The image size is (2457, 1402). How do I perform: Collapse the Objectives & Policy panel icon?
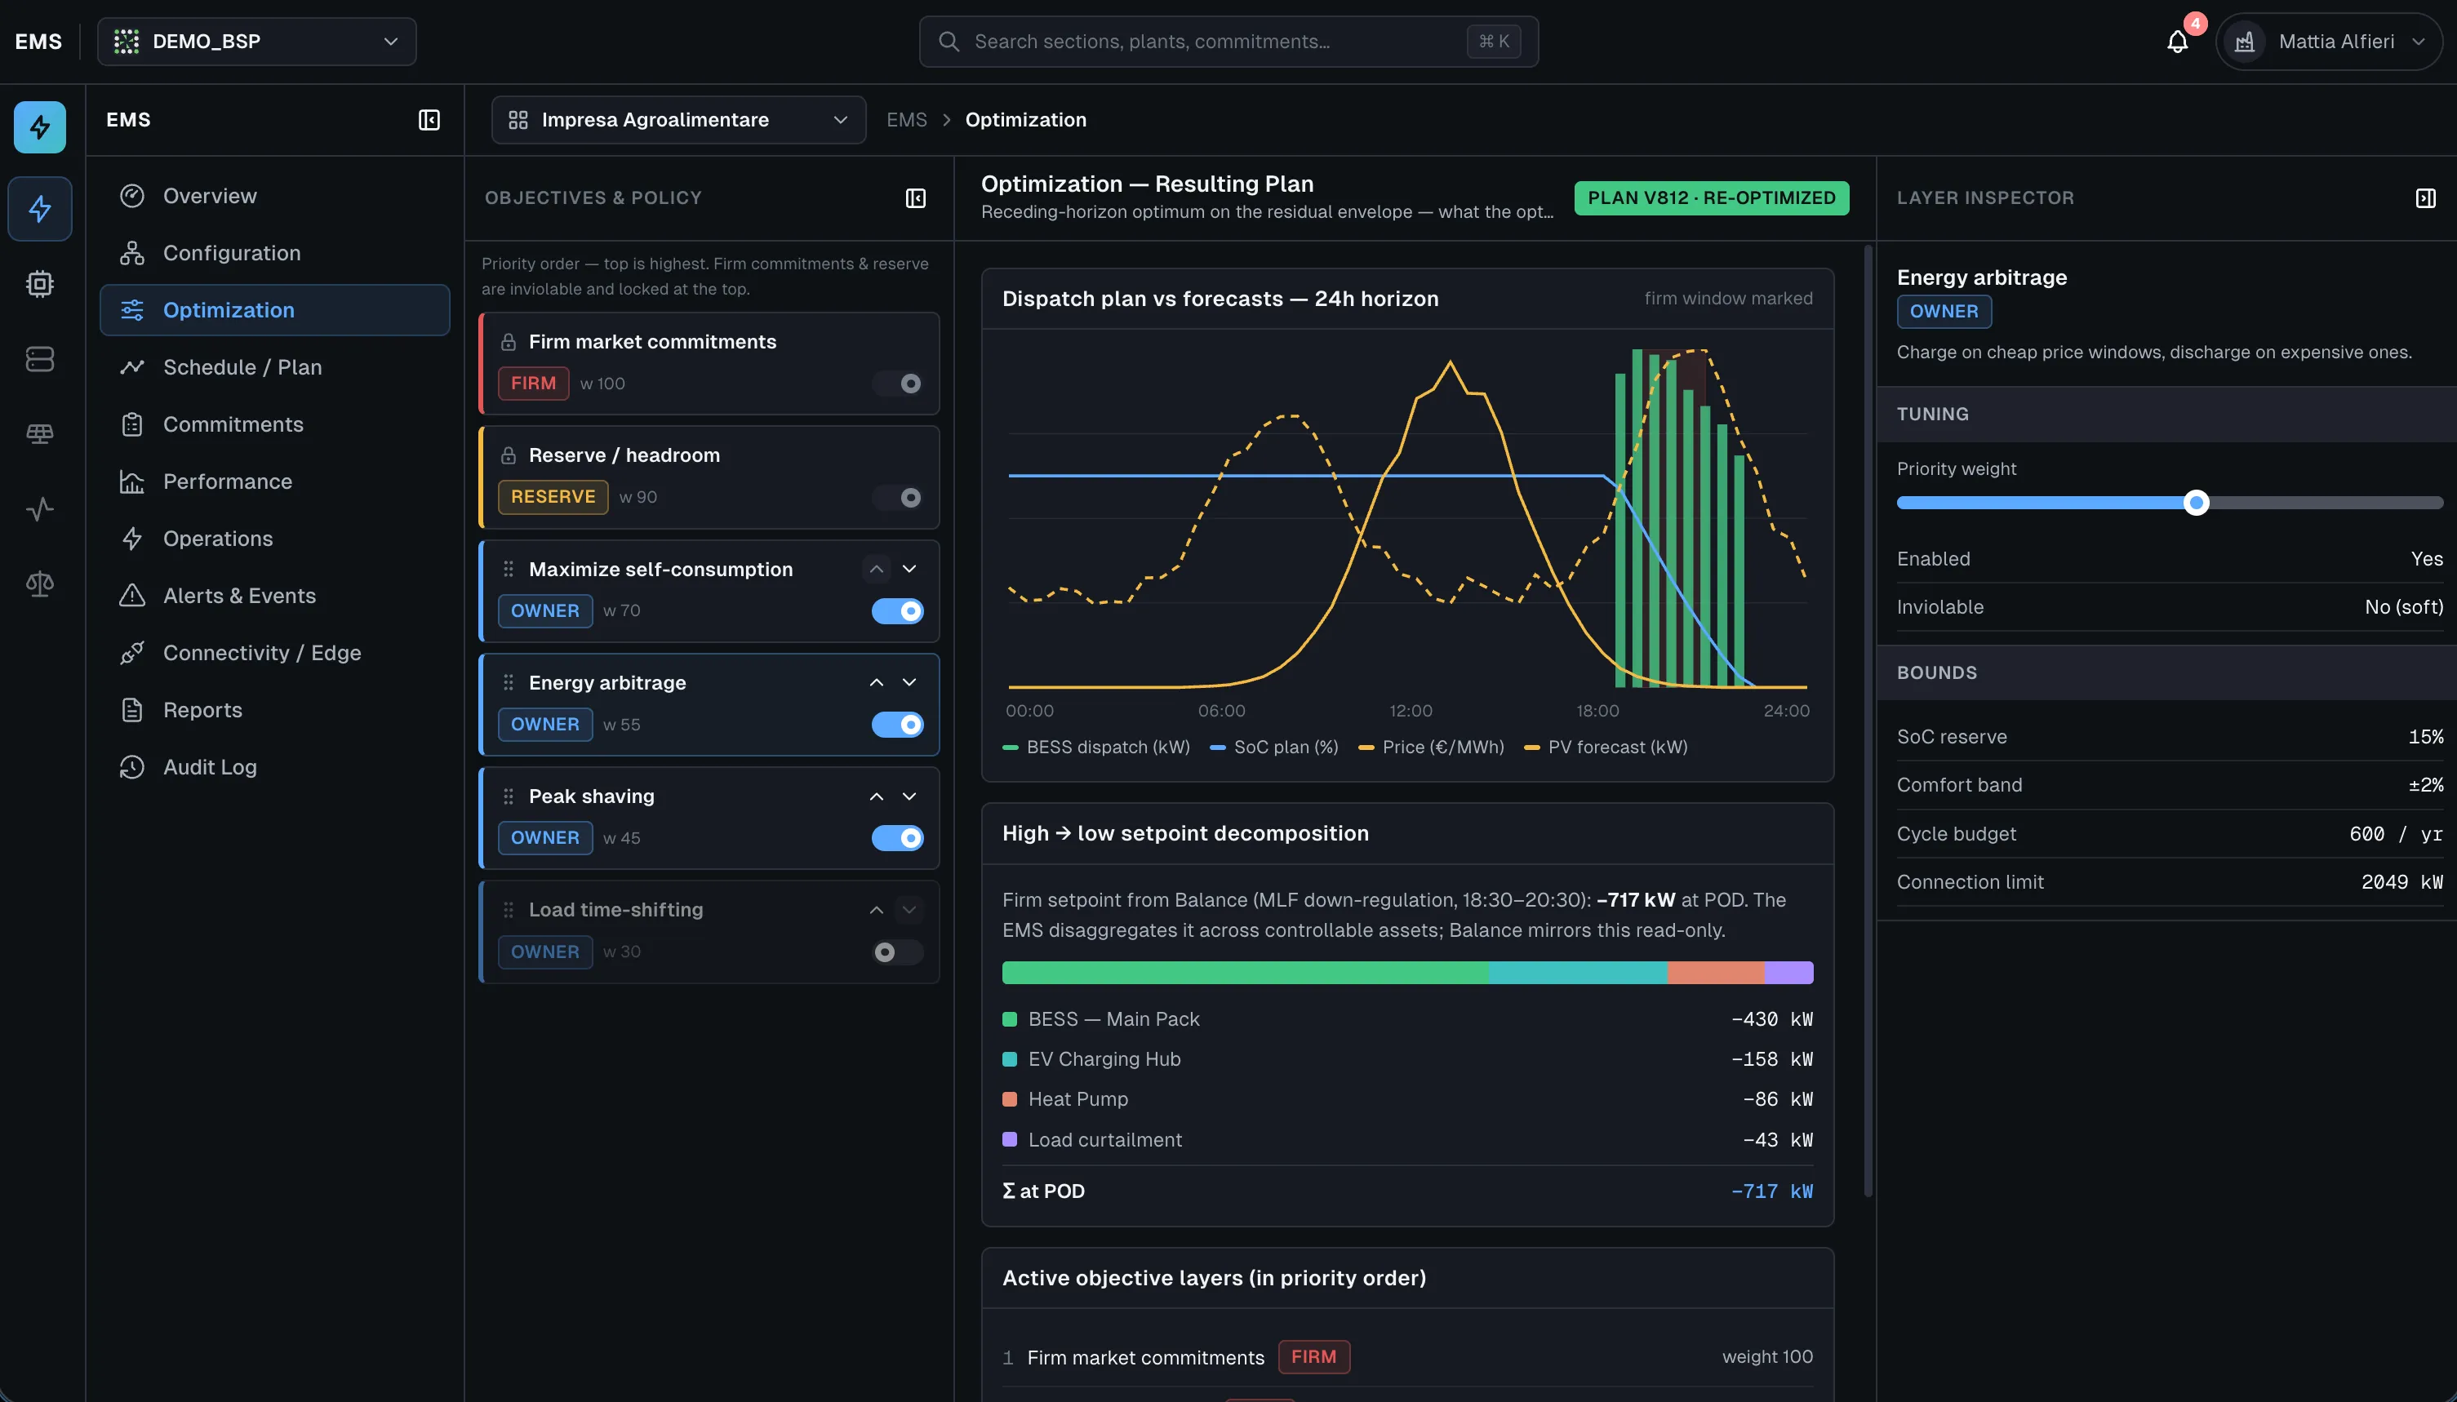(915, 198)
